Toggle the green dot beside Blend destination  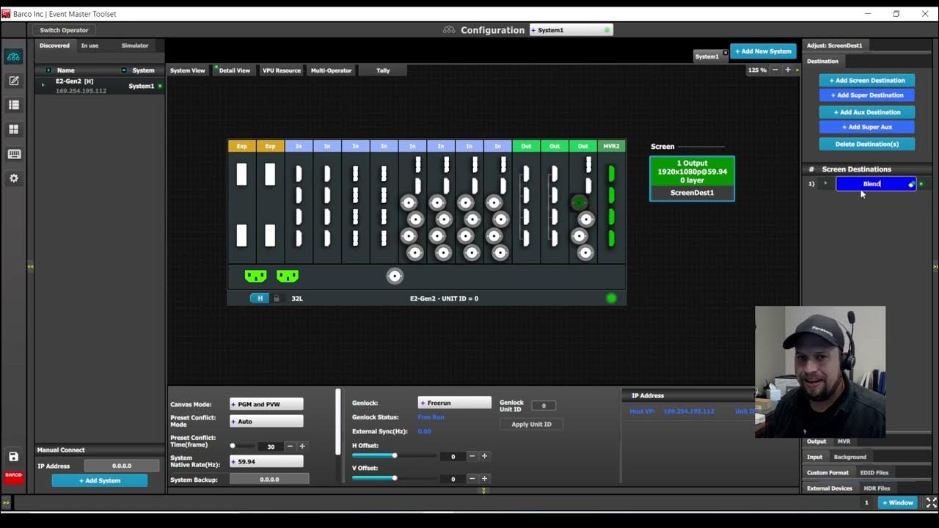point(921,184)
